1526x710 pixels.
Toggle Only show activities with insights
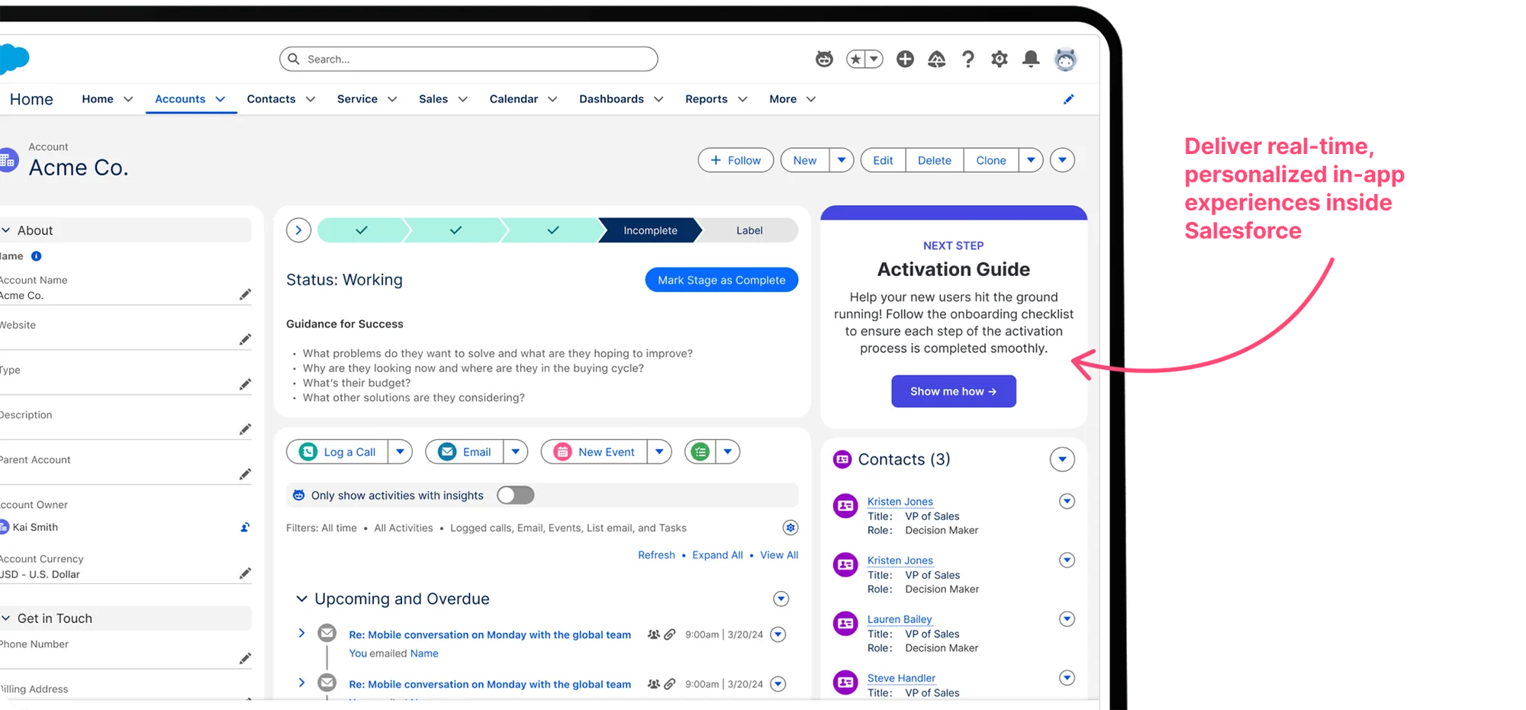click(x=516, y=495)
